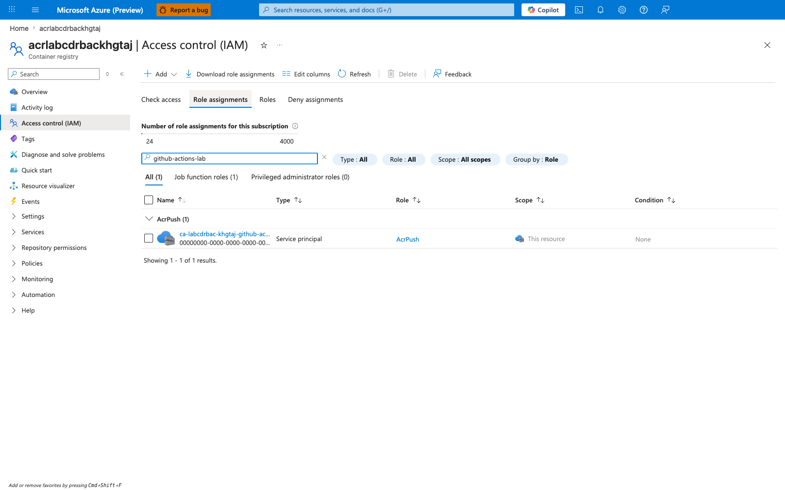Open the more options ellipsis next to title
Viewport: 785px width, 490px height.
(x=280, y=45)
